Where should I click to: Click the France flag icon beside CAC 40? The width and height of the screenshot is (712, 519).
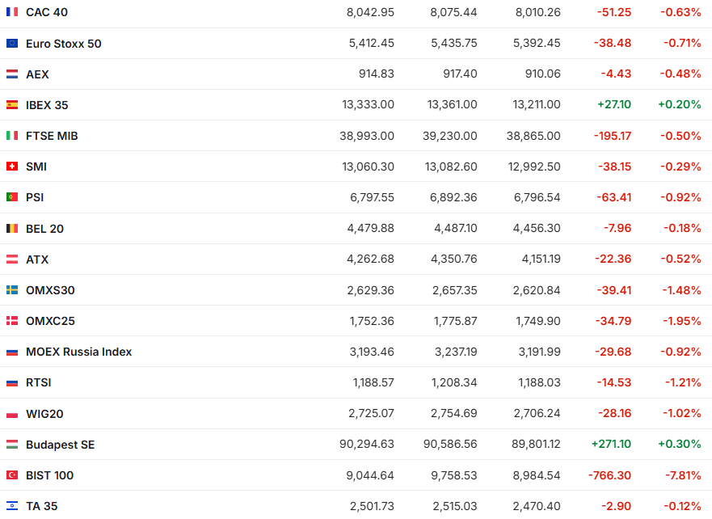pos(12,12)
